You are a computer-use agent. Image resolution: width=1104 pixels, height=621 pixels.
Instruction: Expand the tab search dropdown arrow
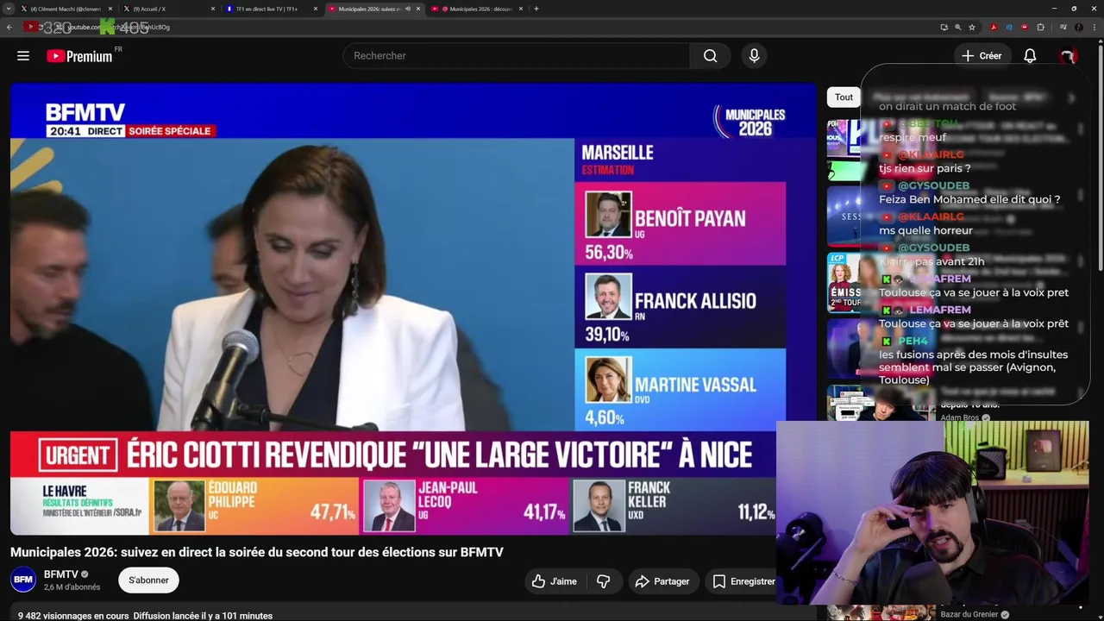pyautogui.click(x=9, y=9)
